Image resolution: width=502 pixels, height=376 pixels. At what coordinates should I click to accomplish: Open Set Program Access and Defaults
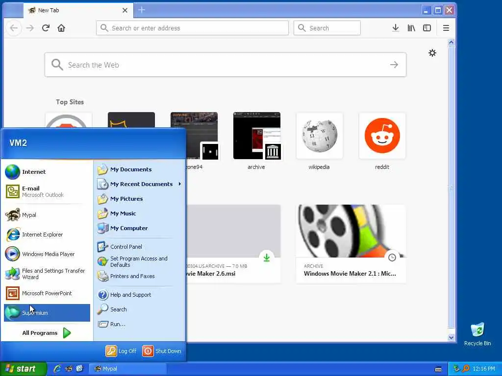point(139,261)
